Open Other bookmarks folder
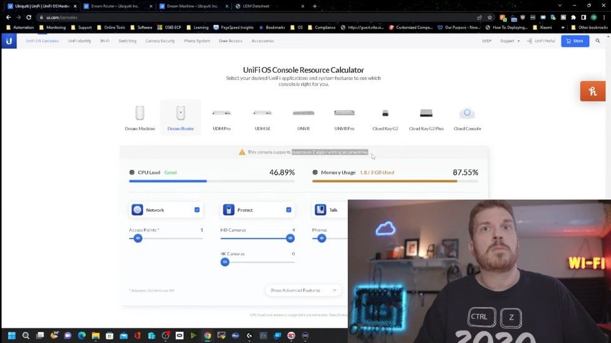This screenshot has width=611, height=343. [x=589, y=27]
